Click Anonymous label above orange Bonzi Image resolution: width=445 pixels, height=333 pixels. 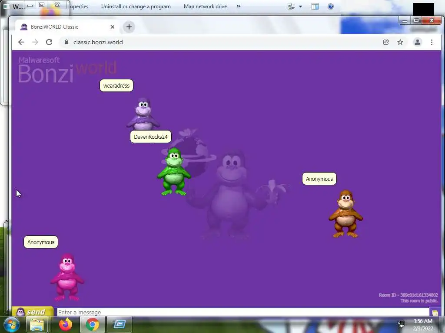(x=319, y=179)
